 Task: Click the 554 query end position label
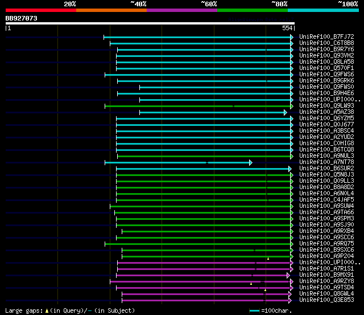(287, 28)
